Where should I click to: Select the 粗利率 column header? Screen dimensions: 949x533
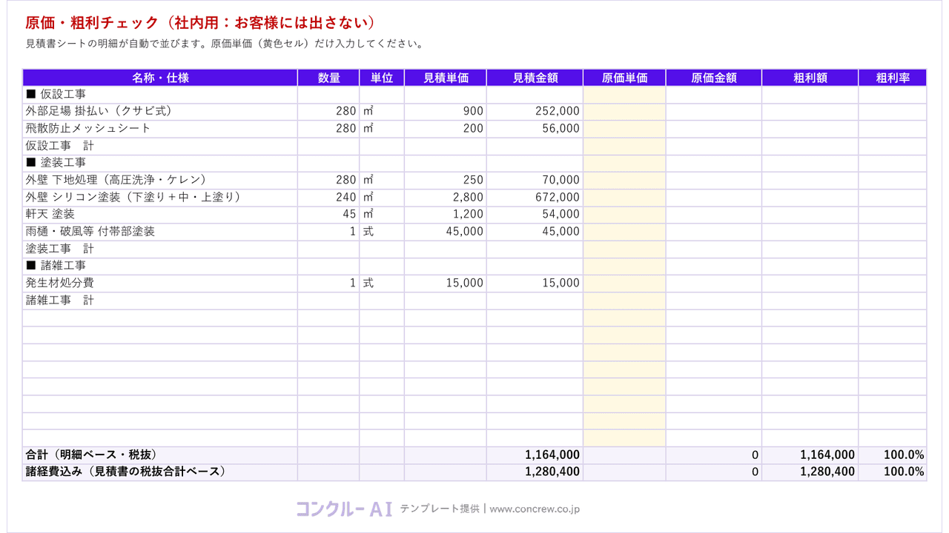893,78
